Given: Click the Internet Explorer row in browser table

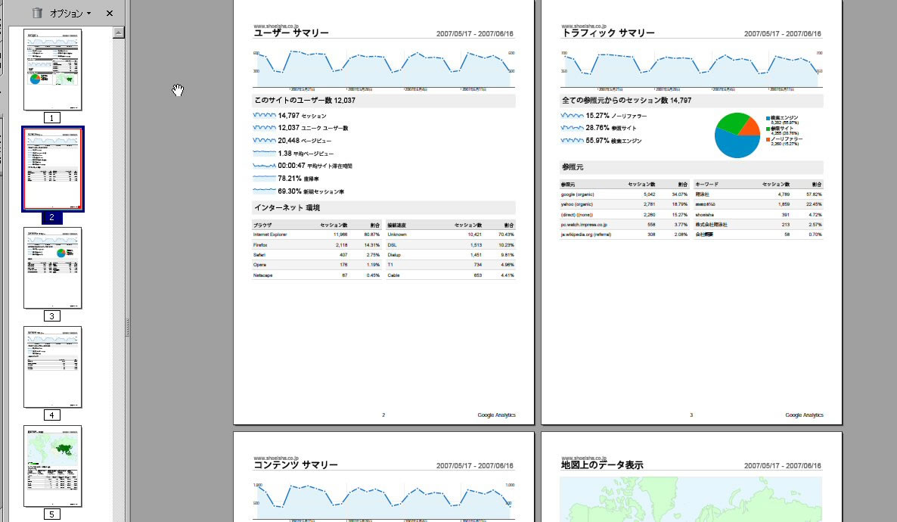Looking at the screenshot, I should (317, 235).
